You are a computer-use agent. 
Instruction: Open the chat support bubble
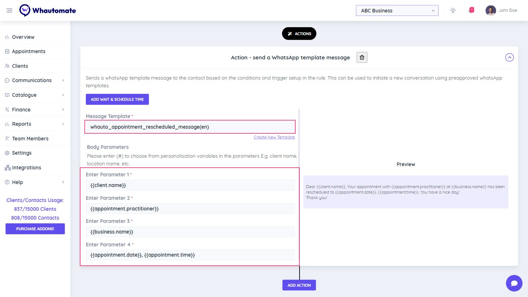click(x=514, y=283)
